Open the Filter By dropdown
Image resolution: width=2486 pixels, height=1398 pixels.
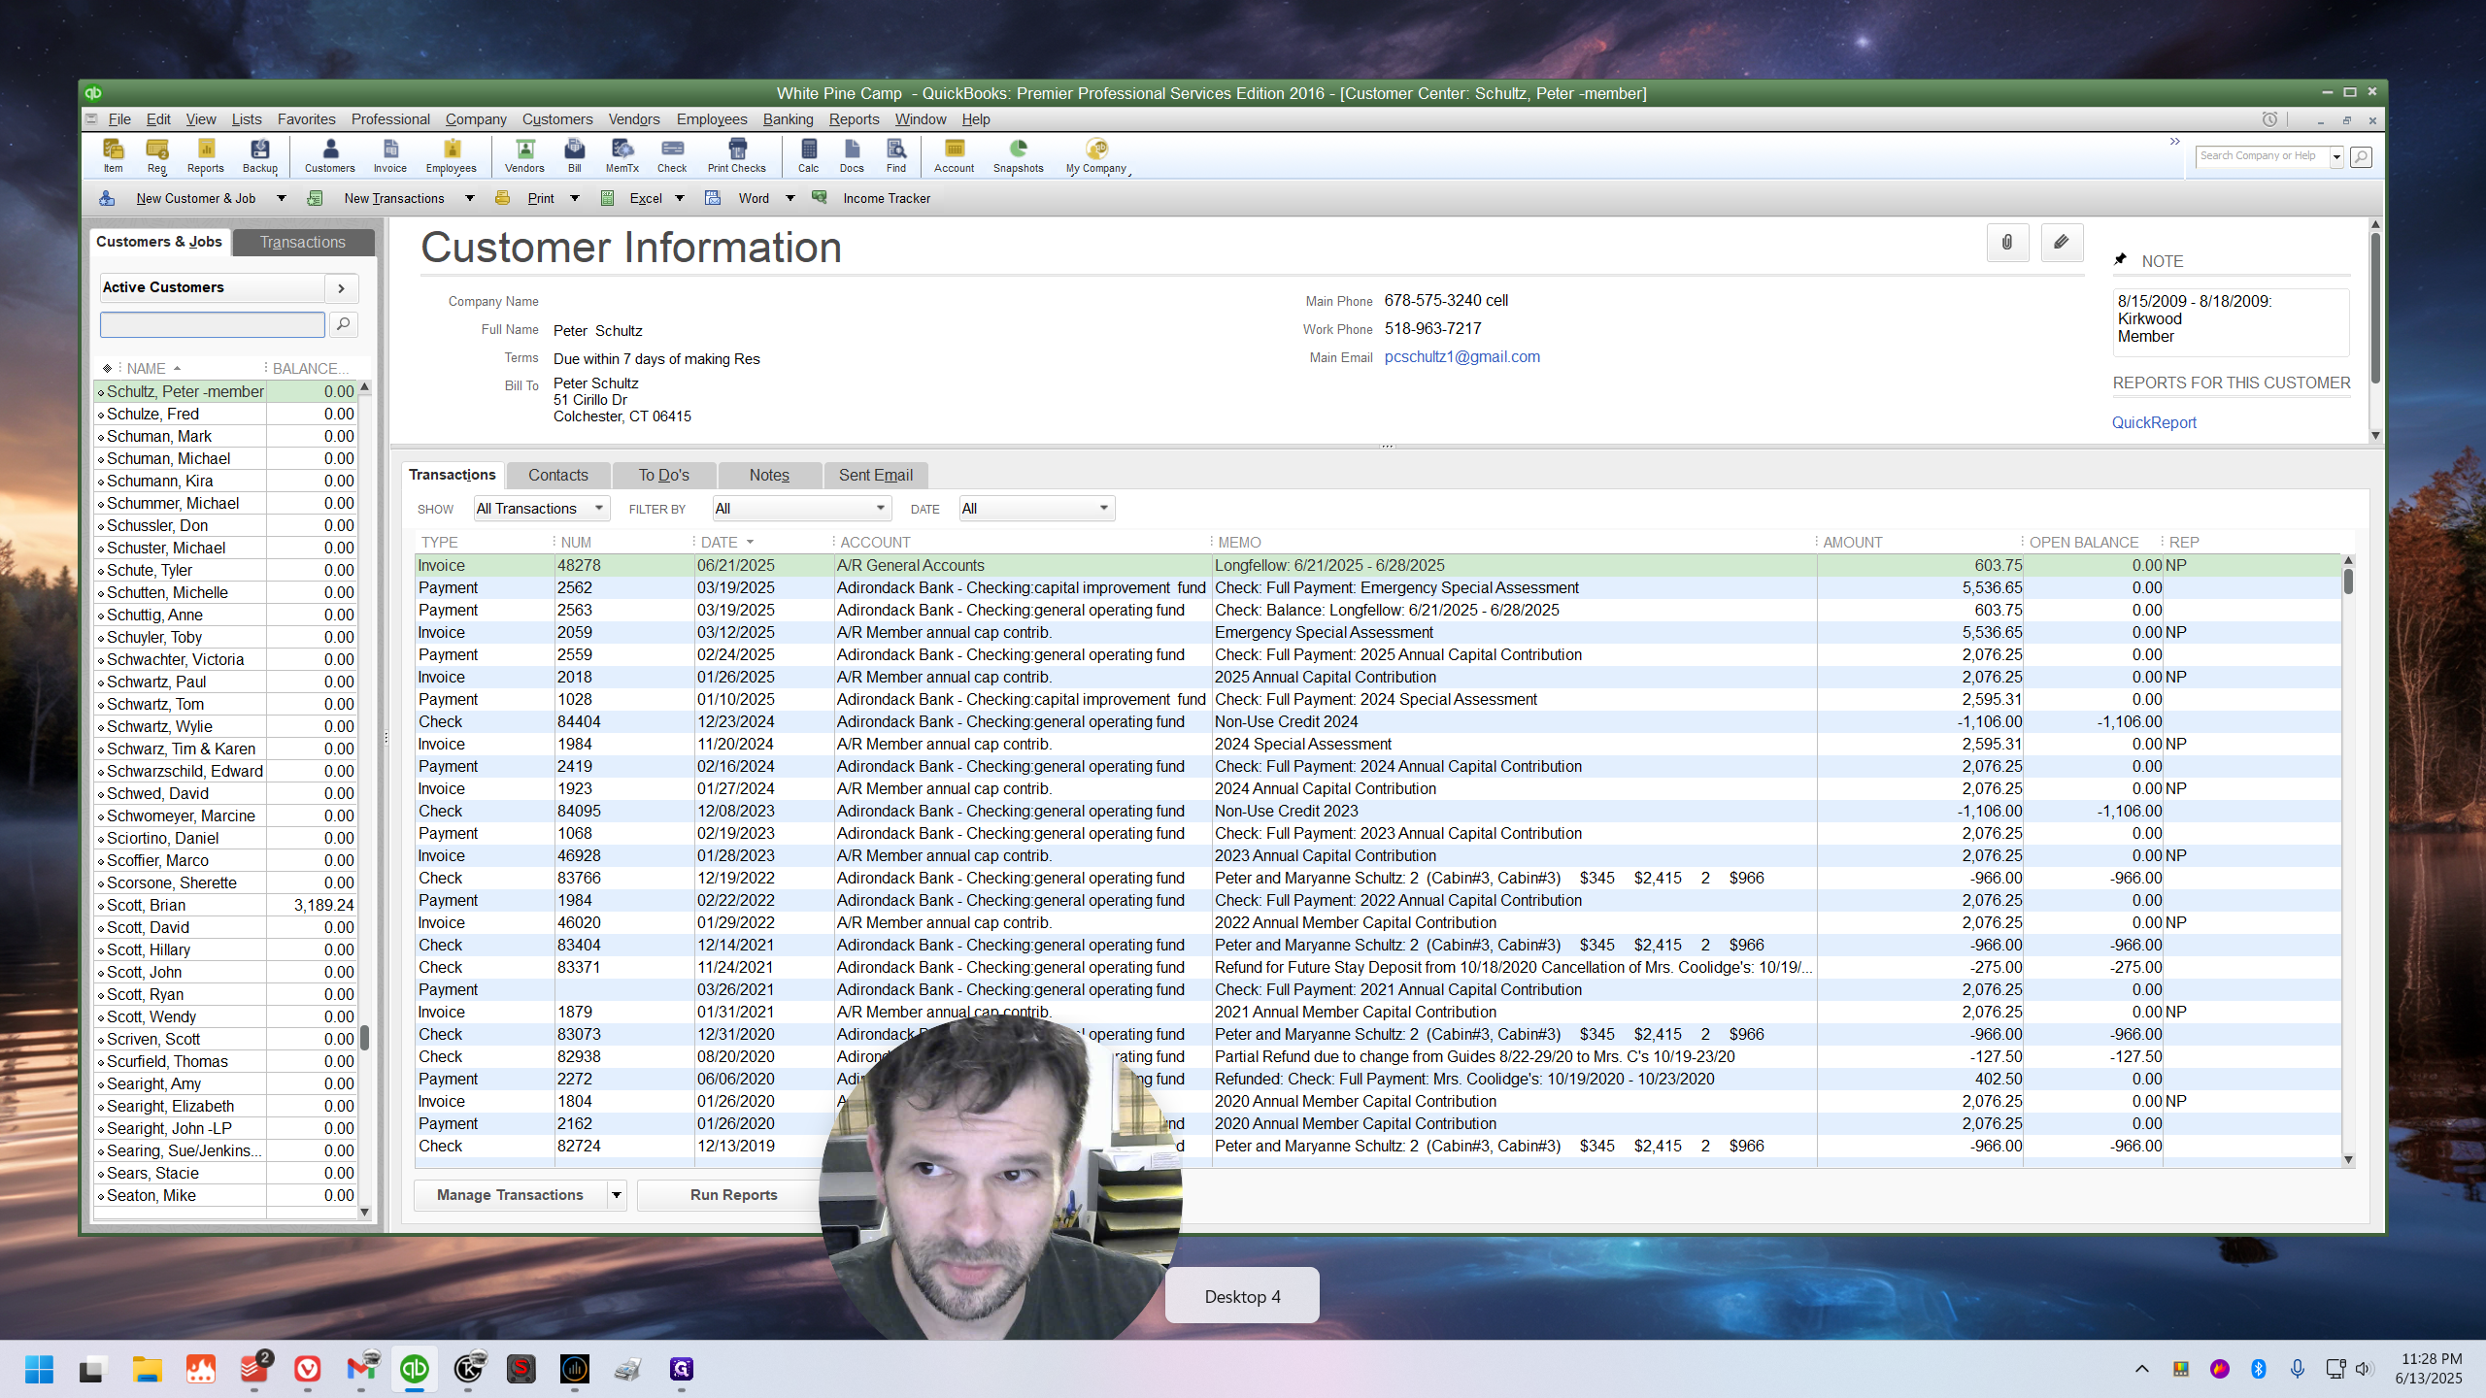[x=801, y=509]
